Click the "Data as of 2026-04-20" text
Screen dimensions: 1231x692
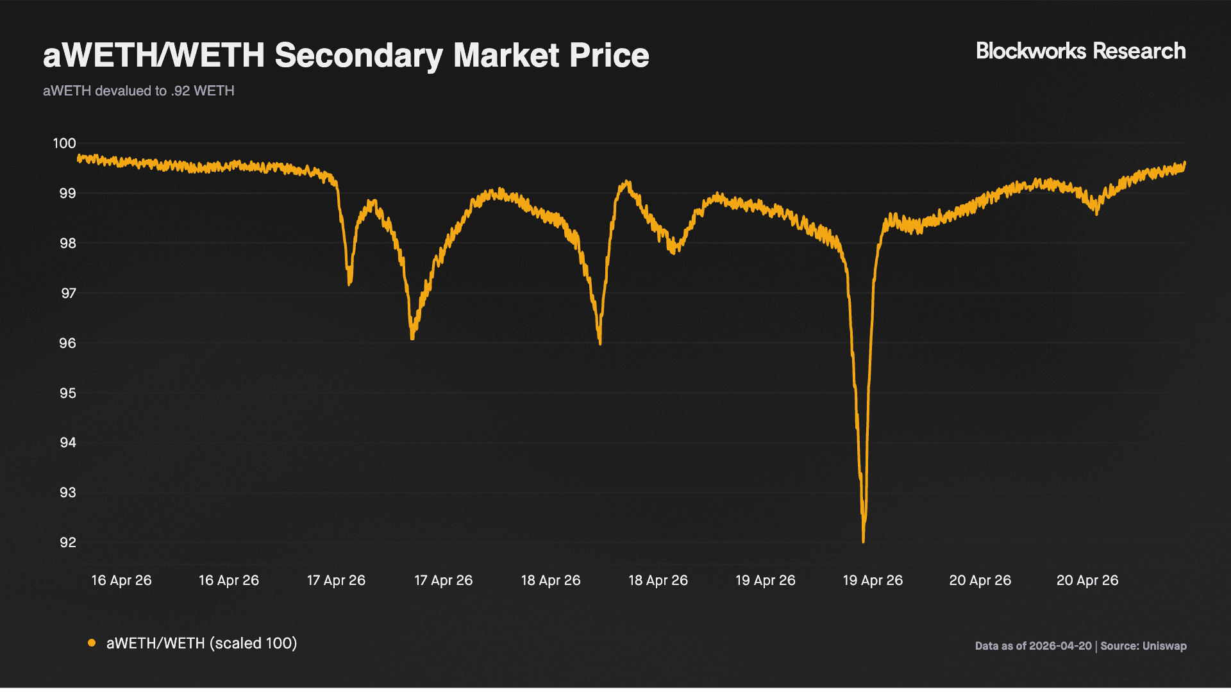click(x=1033, y=646)
